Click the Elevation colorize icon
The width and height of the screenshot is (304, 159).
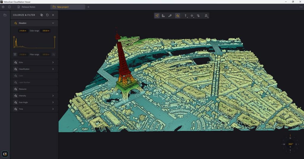(x=15, y=23)
